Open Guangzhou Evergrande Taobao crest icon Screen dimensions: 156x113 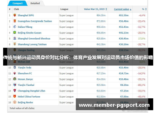point(15,21)
